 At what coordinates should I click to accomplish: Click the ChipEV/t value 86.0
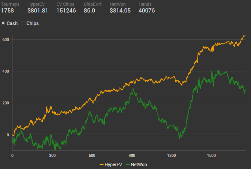tap(89, 10)
